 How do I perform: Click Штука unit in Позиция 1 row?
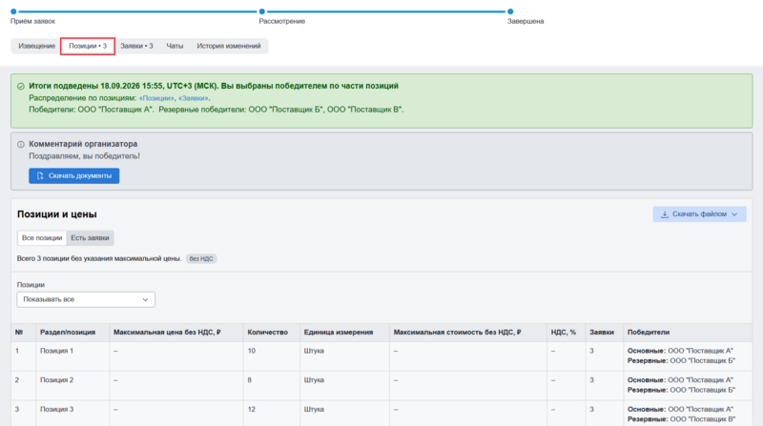click(x=314, y=351)
